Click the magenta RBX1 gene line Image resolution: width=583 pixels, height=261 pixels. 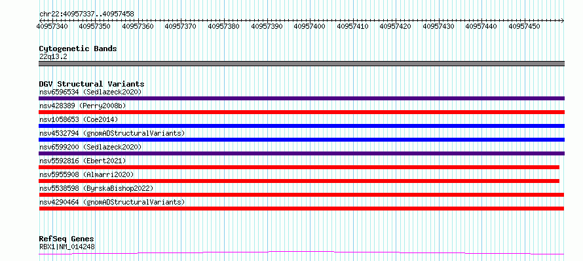[x=301, y=253]
